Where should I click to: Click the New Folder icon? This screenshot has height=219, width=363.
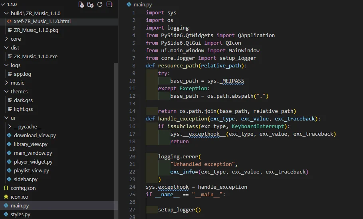(x=91, y=5)
